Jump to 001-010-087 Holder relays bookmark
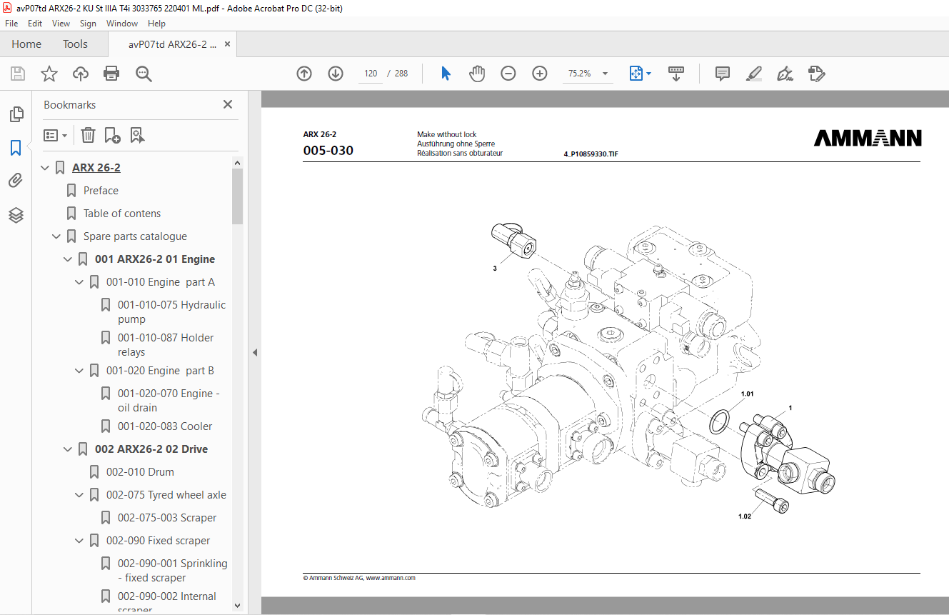The height and width of the screenshot is (615, 949). pos(166,345)
